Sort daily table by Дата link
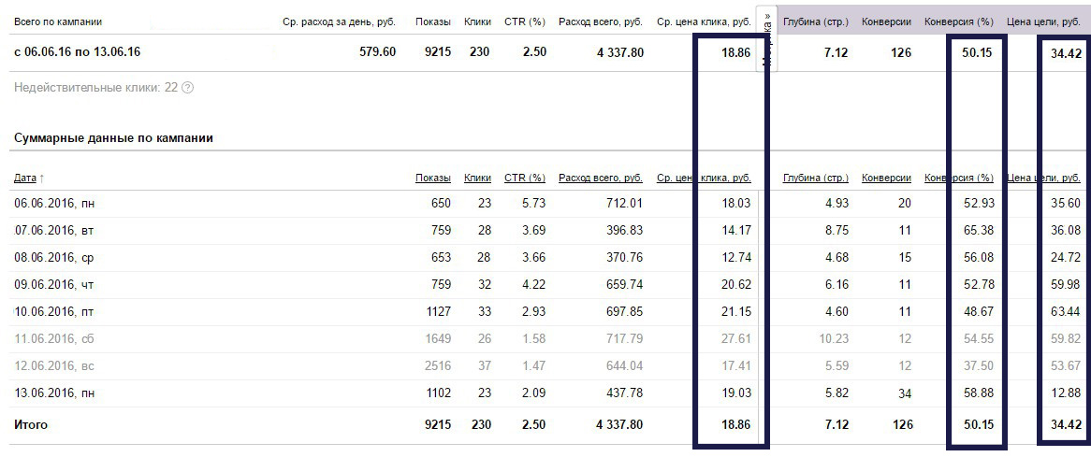 tap(25, 179)
